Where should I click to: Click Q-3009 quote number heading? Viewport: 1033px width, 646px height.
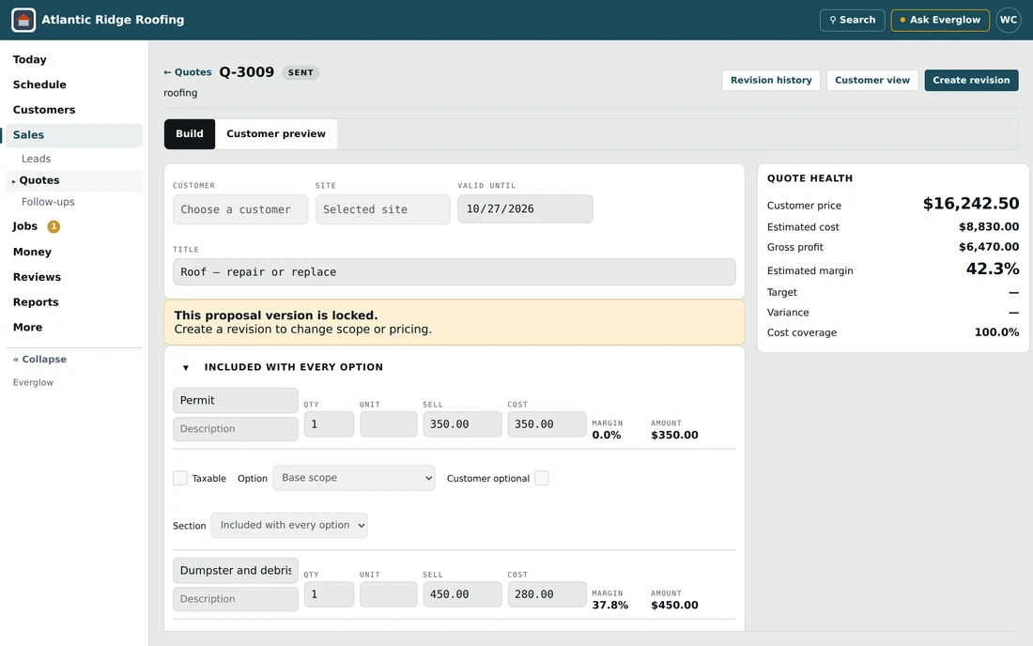(246, 71)
